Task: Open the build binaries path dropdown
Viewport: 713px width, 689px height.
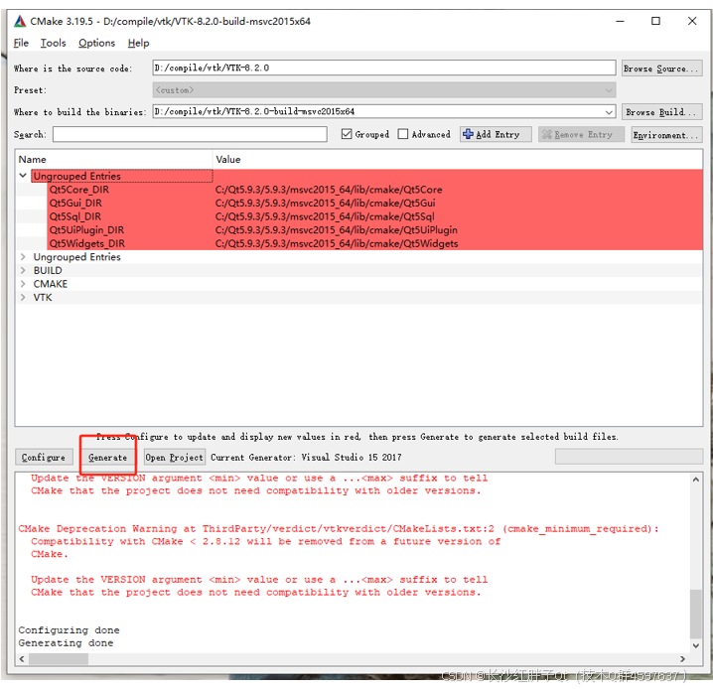Action: pos(609,112)
